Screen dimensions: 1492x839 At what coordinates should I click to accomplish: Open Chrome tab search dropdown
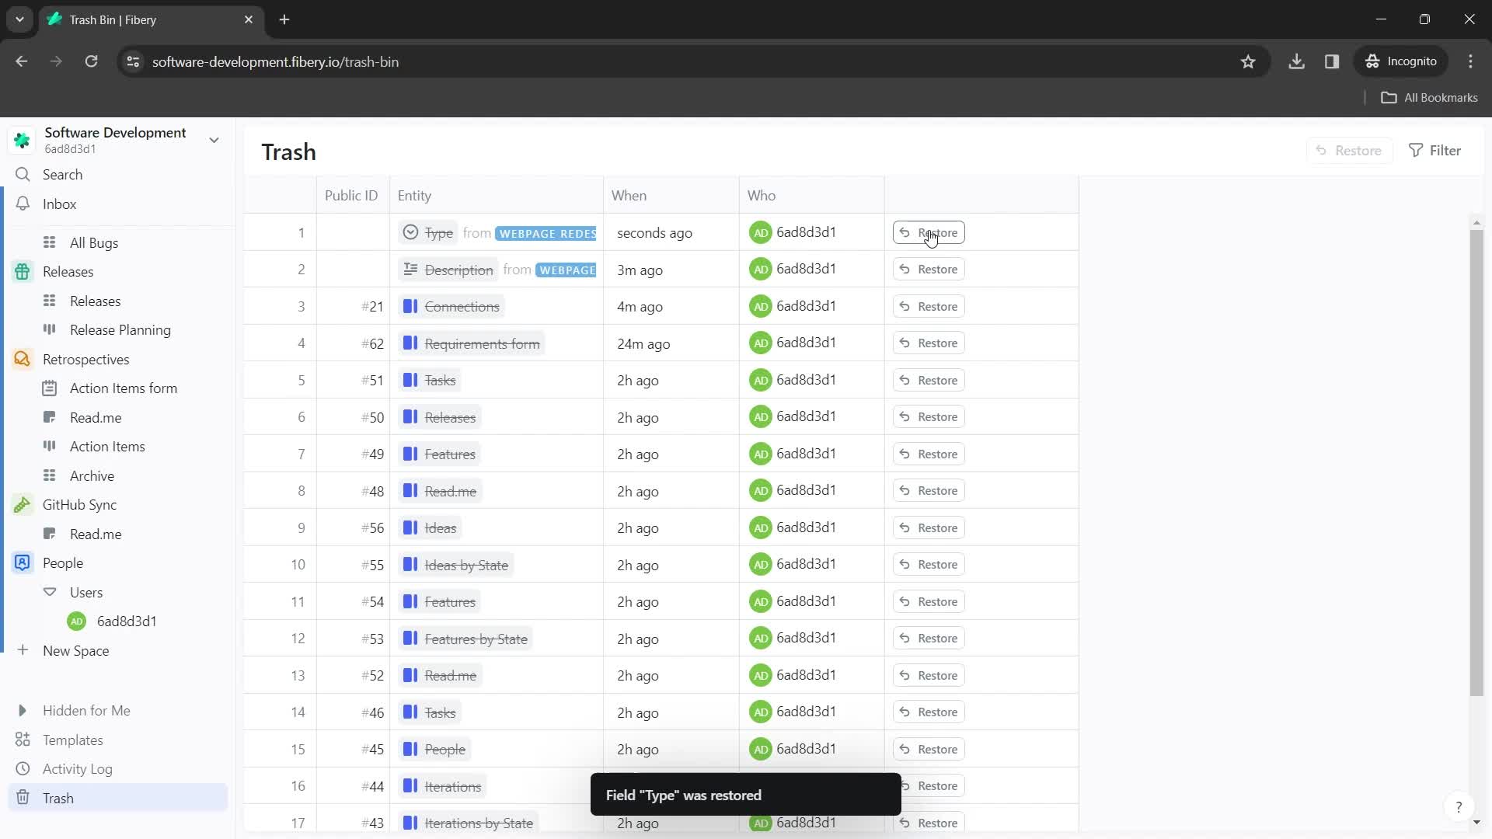19,19
